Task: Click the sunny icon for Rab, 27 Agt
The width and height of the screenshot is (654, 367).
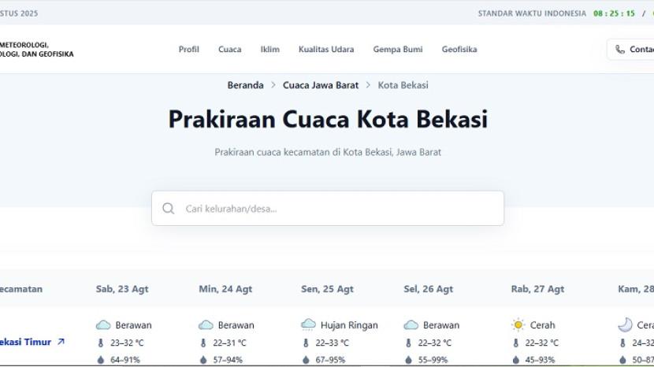Action: [x=518, y=325]
